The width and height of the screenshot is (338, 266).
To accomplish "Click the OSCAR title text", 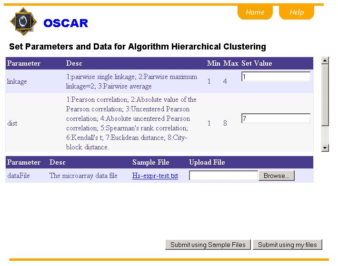I will click(66, 23).
